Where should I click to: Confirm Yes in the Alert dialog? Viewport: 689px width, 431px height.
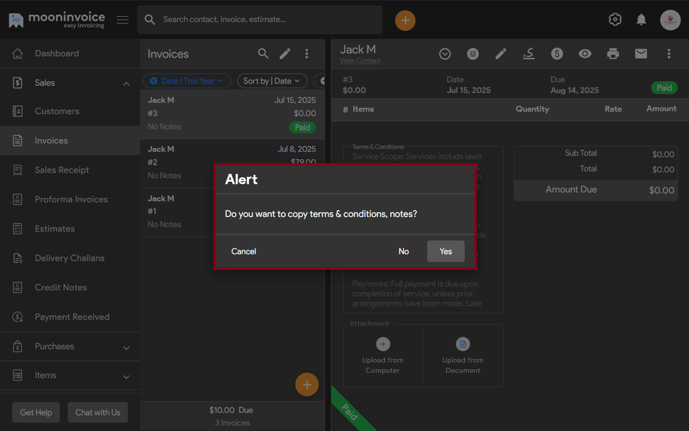445,251
